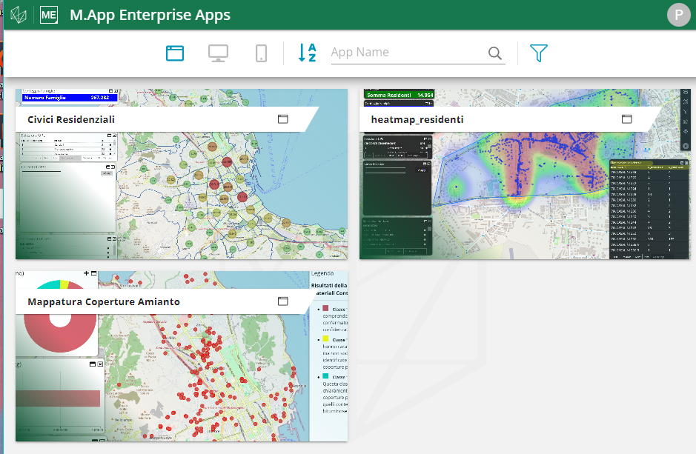Click the Hexagon logo icon in header

[x=19, y=15]
